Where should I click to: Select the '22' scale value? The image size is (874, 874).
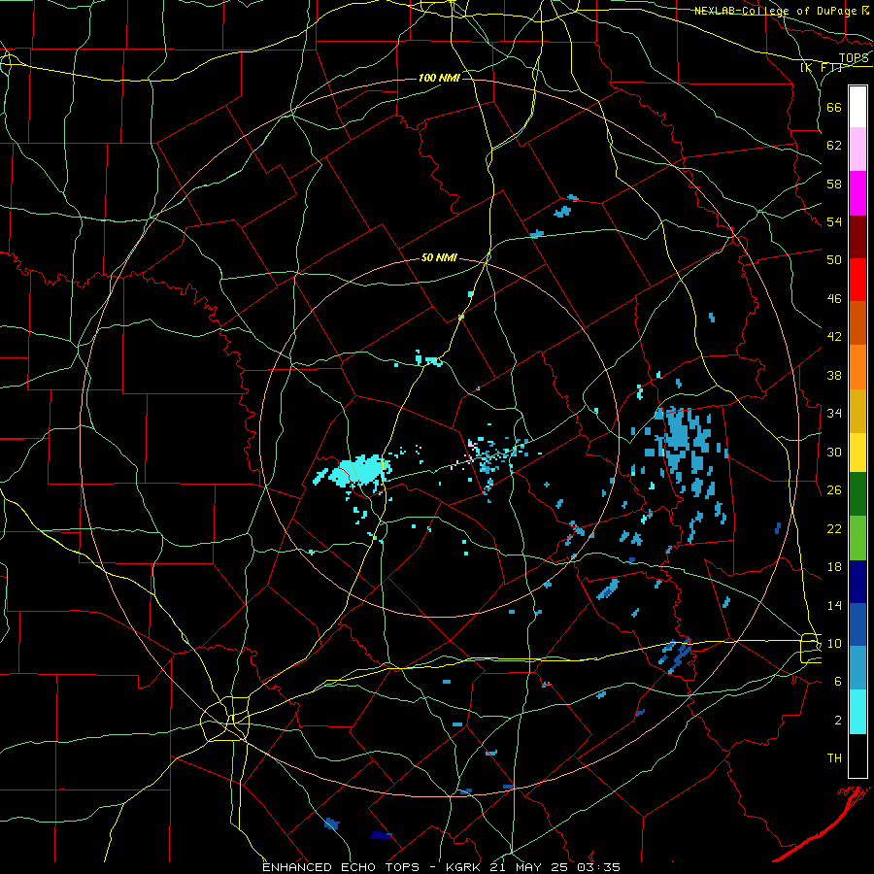834,528
